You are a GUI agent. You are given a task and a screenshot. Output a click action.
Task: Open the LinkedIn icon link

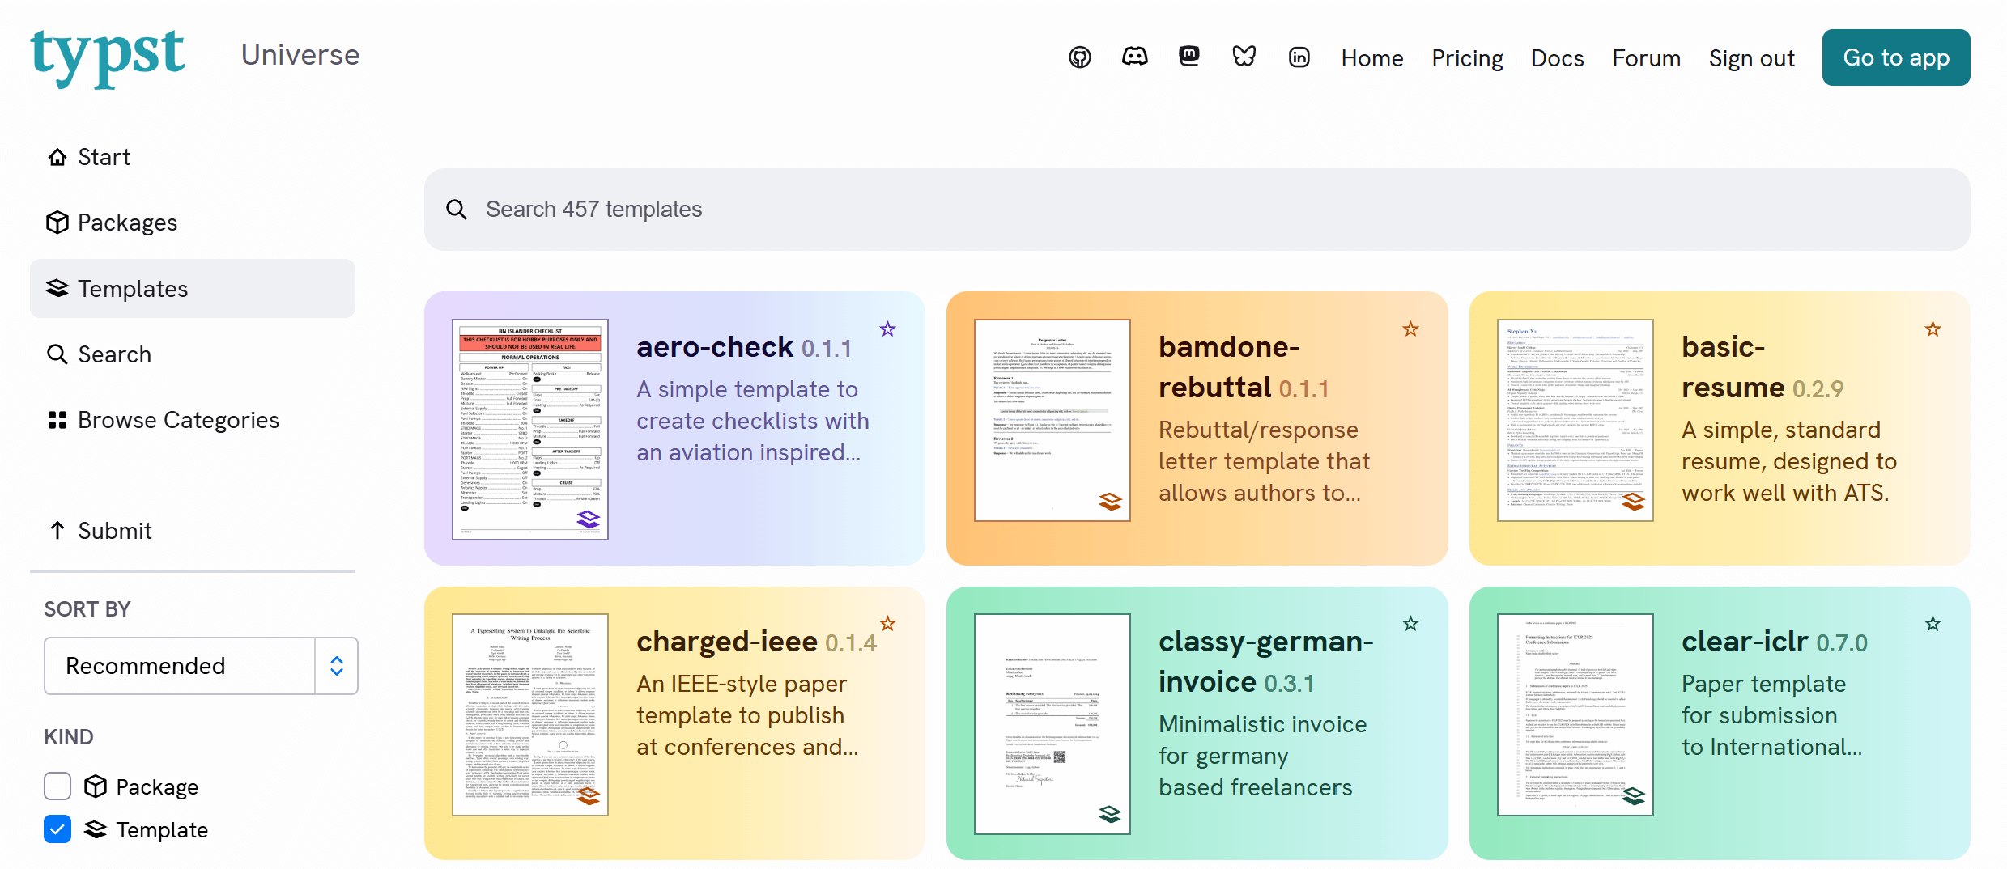1299,57
